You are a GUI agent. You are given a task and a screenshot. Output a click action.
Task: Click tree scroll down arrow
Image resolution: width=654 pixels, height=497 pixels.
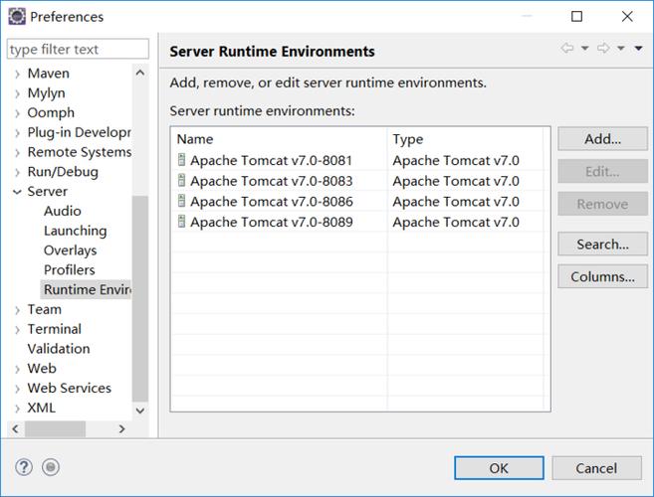(140, 411)
